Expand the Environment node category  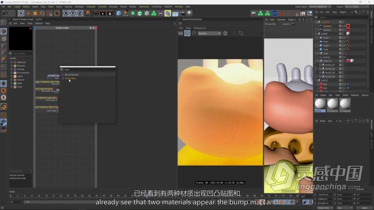click(x=12, y=73)
